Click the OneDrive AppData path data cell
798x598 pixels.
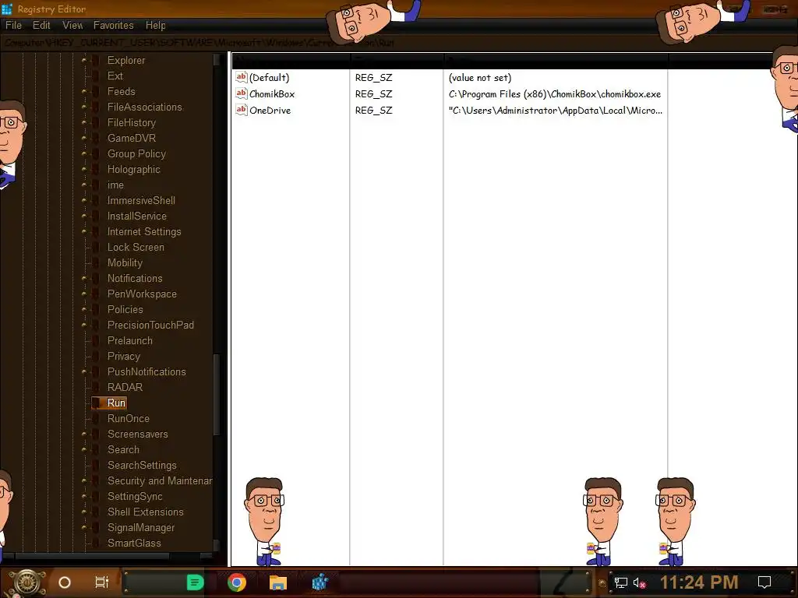click(555, 111)
